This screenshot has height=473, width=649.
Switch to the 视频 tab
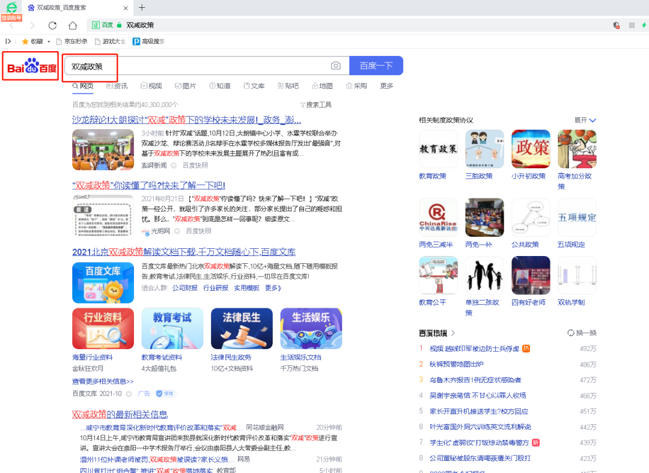point(151,86)
